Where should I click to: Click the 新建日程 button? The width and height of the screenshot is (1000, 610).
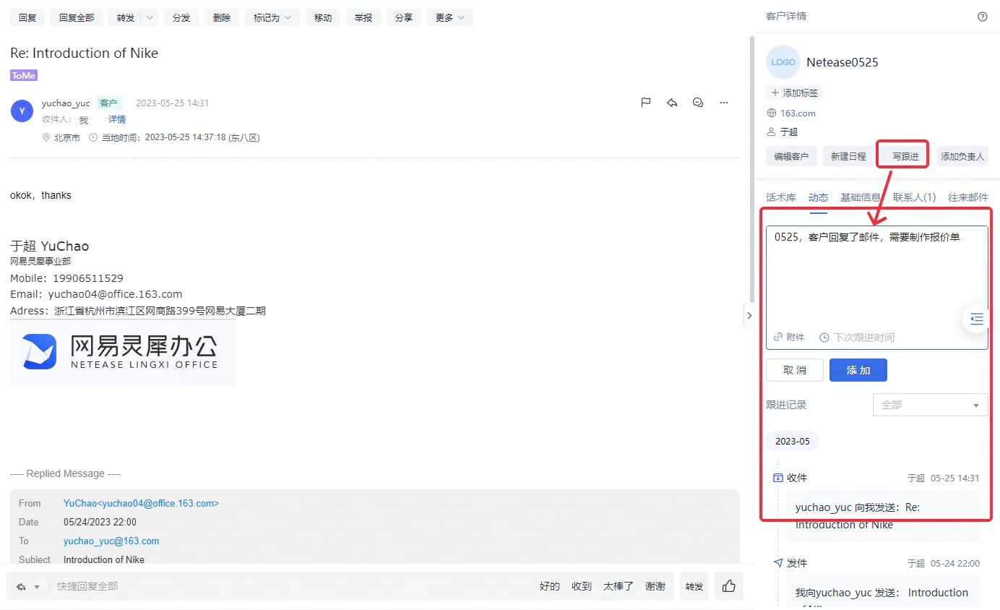848,156
